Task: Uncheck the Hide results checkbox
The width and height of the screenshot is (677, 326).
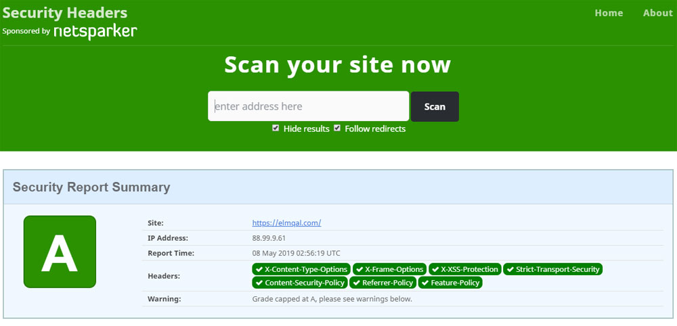Action: (x=276, y=128)
